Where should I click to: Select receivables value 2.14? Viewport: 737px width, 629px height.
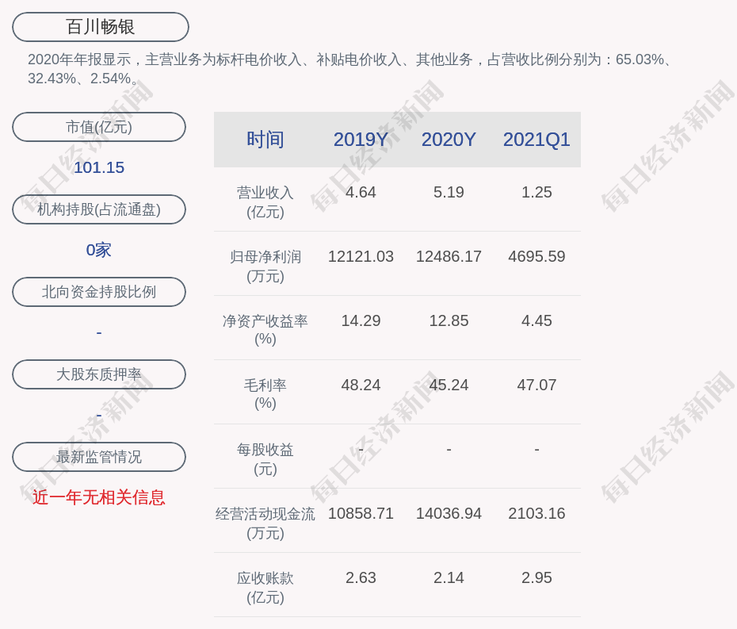tap(449, 577)
